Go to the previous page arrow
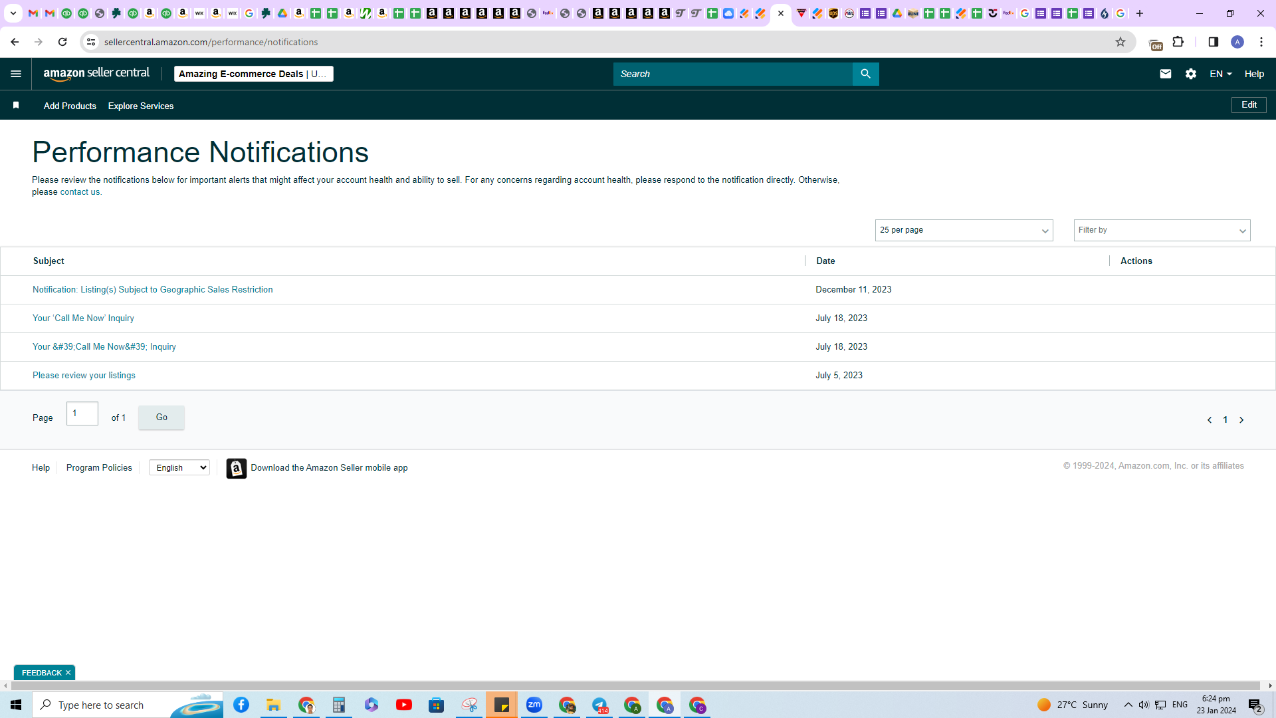This screenshot has height=718, width=1276. tap(1210, 420)
